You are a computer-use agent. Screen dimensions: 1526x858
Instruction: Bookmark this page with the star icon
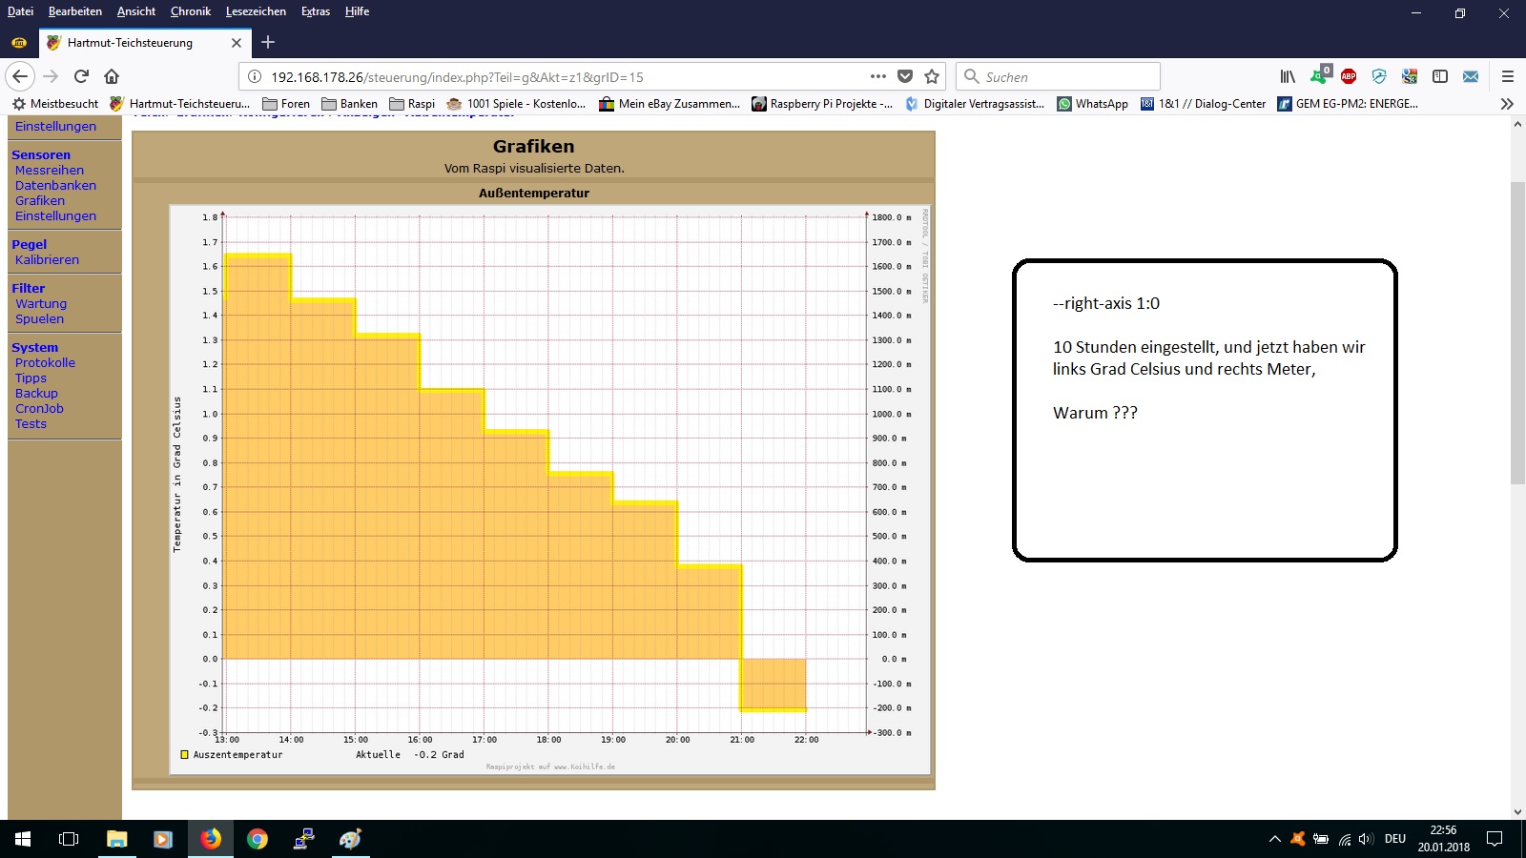932,76
